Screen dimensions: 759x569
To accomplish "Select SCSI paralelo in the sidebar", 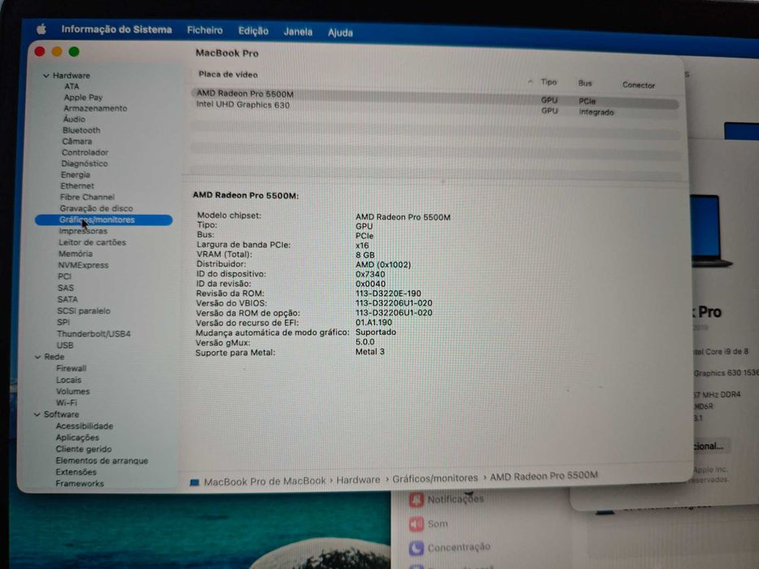I will (x=83, y=311).
